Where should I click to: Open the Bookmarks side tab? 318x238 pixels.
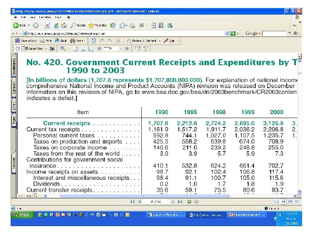coord(14,67)
